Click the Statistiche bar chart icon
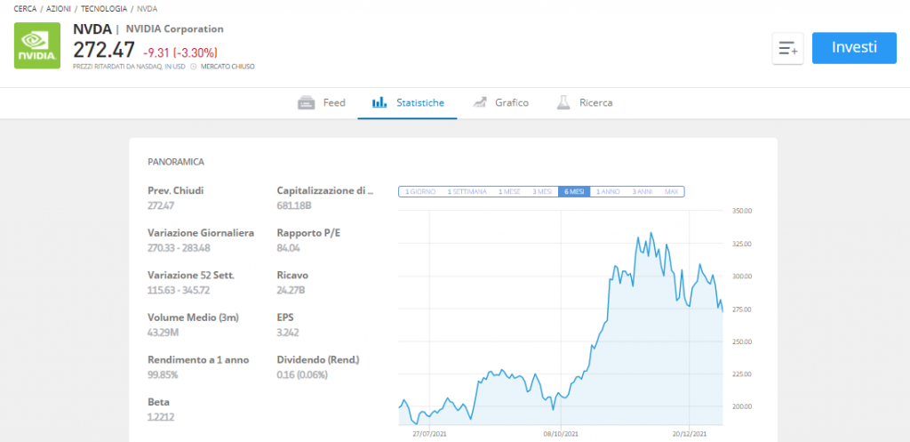910x442 pixels. [x=379, y=103]
